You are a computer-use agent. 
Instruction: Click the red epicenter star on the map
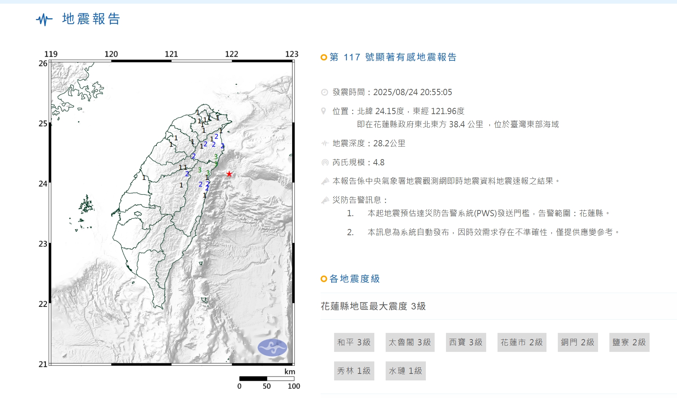pyautogui.click(x=229, y=174)
